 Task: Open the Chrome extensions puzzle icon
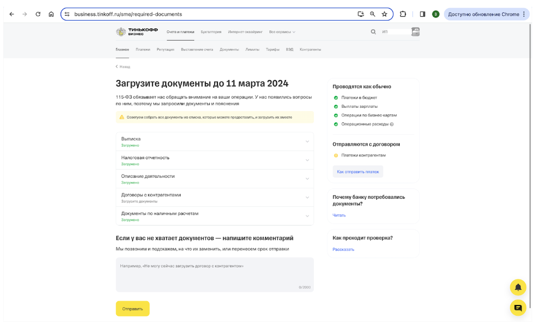(x=403, y=14)
